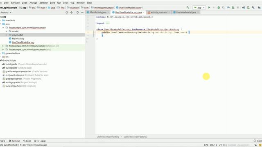Image resolution: width=262 pixels, height=147 pixels.
Task: Open the Refactor menu
Action: (44, 3)
